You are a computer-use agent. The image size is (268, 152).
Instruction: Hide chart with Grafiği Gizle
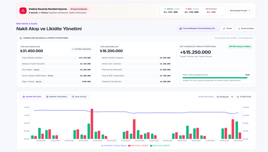(x=244, y=97)
